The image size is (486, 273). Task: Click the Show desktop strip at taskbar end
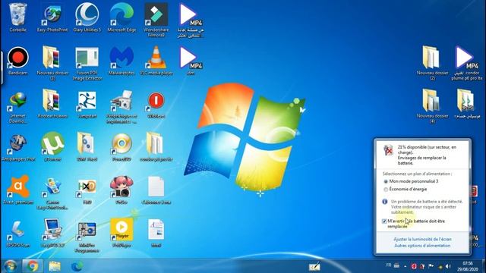[x=484, y=266]
